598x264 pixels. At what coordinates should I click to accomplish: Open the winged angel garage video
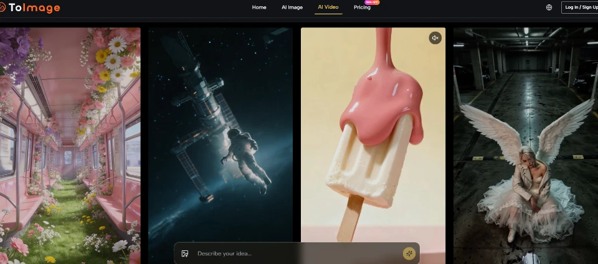point(526,146)
